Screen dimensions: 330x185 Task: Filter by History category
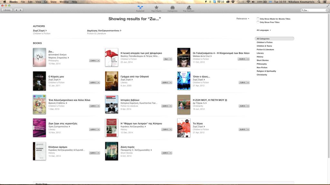click(x=260, y=57)
